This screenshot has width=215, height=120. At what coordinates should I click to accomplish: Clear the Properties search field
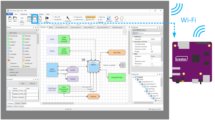(161, 33)
